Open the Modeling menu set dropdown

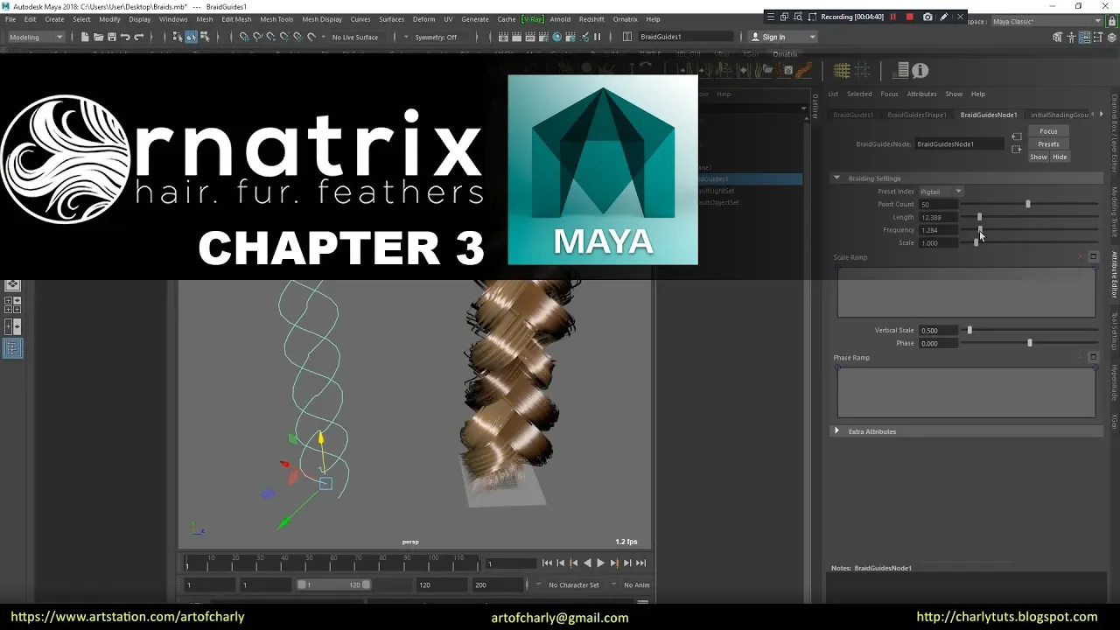pyautogui.click(x=36, y=37)
